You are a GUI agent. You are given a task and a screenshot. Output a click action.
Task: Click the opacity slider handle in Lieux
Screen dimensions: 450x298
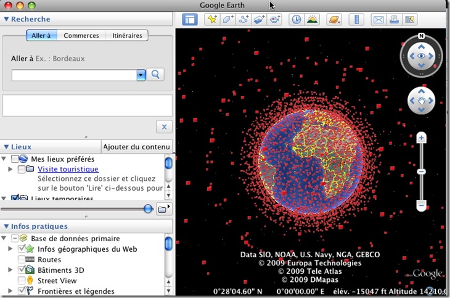pos(148,209)
